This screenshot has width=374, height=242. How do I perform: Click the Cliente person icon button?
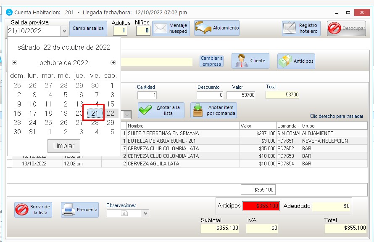[250, 61]
